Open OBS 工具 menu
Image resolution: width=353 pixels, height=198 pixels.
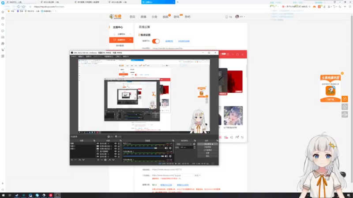118,57
